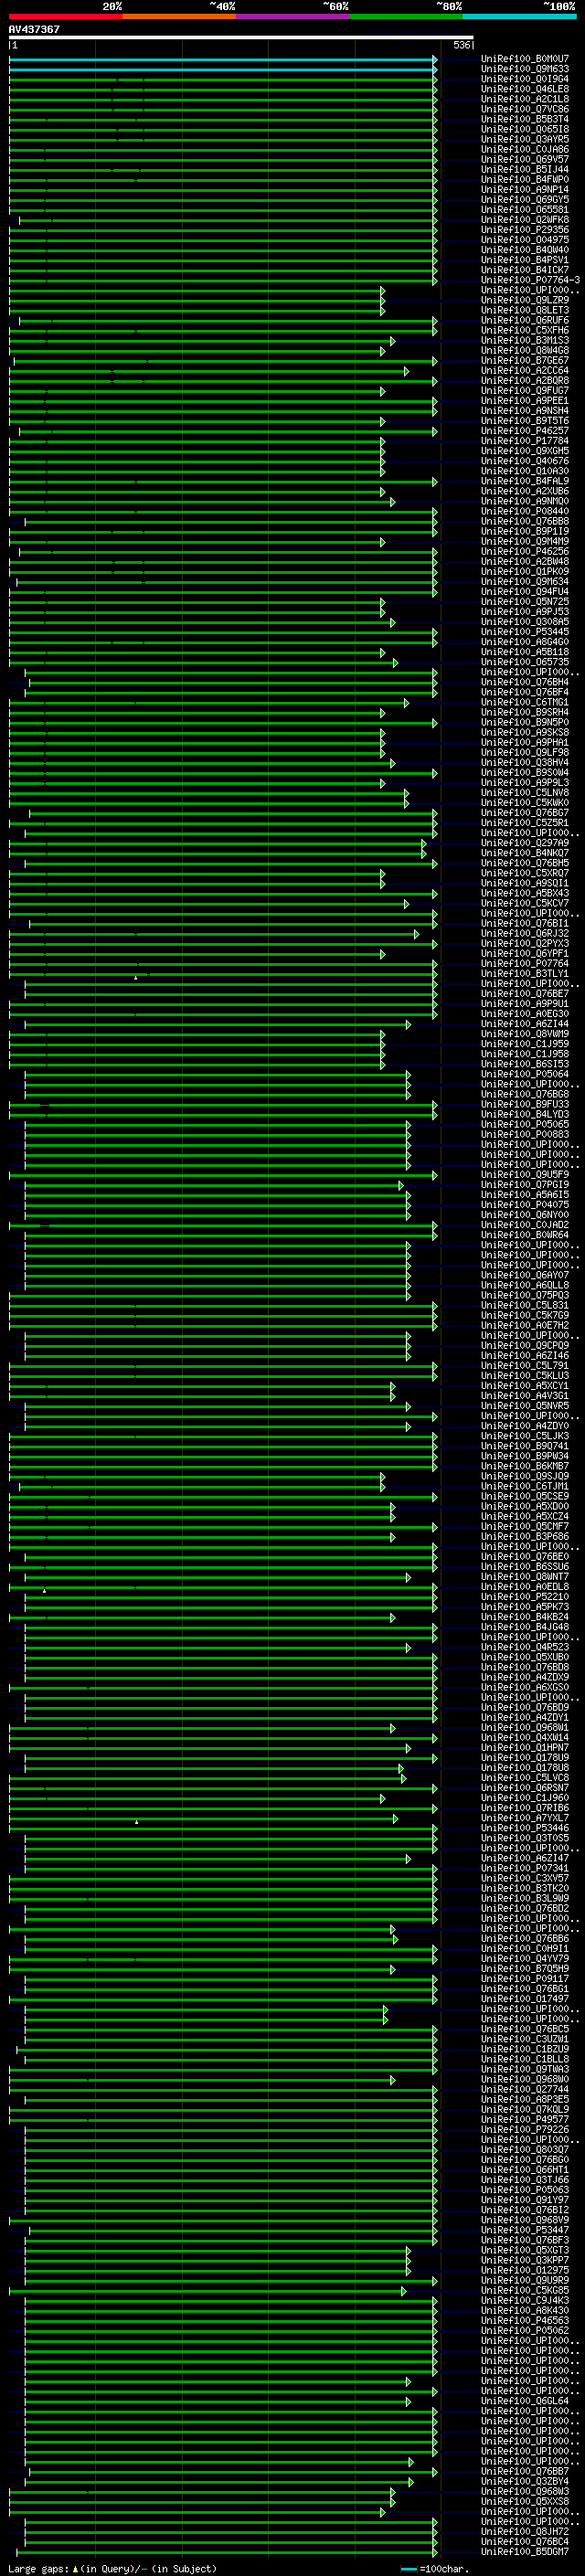The height and width of the screenshot is (2576, 585).
Task: Click the purple ~60% identity legend band
Action: point(293,16)
